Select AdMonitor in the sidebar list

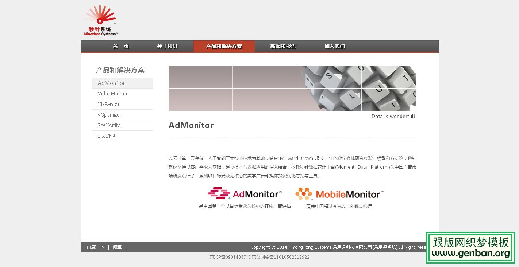point(111,83)
